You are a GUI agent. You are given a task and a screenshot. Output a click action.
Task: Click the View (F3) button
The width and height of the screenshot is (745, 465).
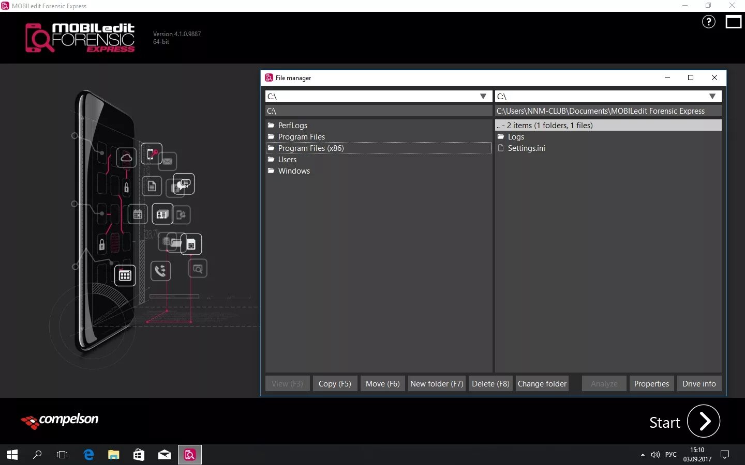pos(288,383)
